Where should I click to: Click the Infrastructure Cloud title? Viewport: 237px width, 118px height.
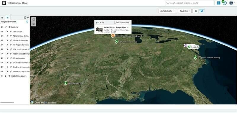point(18,3)
